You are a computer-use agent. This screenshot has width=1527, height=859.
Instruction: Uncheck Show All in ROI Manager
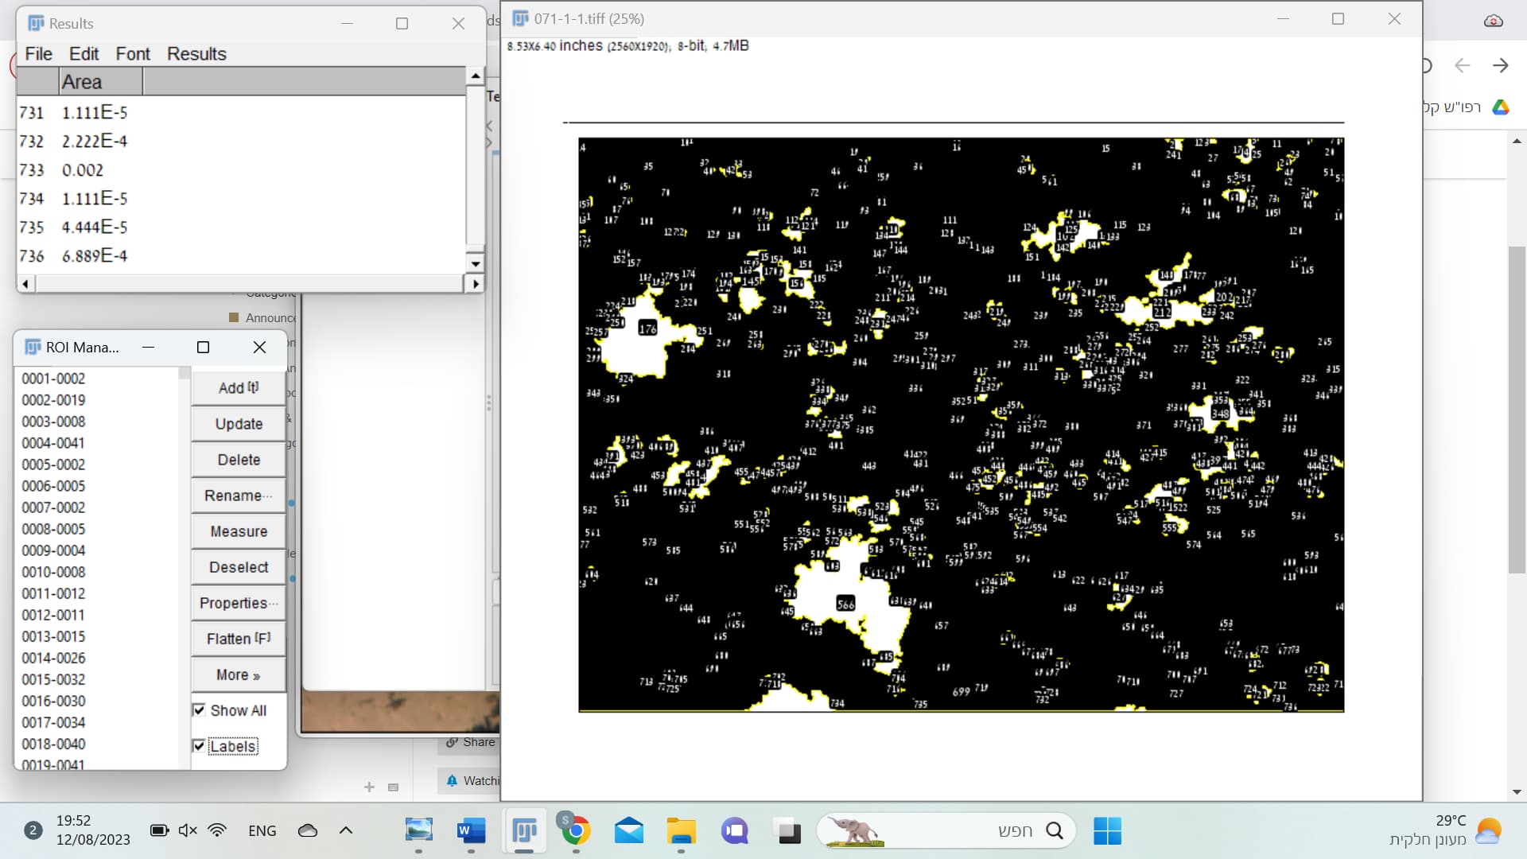pos(200,709)
